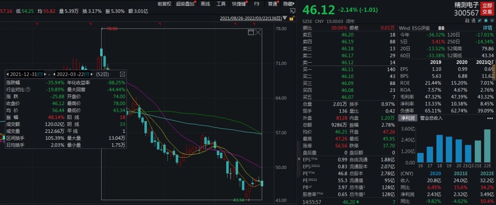Click the pencil note icon under stock name

(x=480, y=20)
